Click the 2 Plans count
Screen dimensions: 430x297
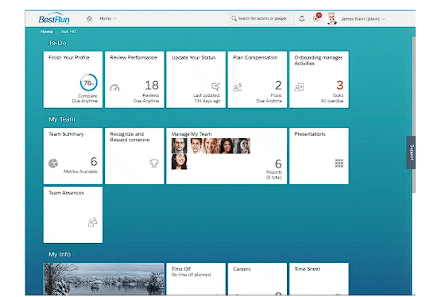click(278, 85)
